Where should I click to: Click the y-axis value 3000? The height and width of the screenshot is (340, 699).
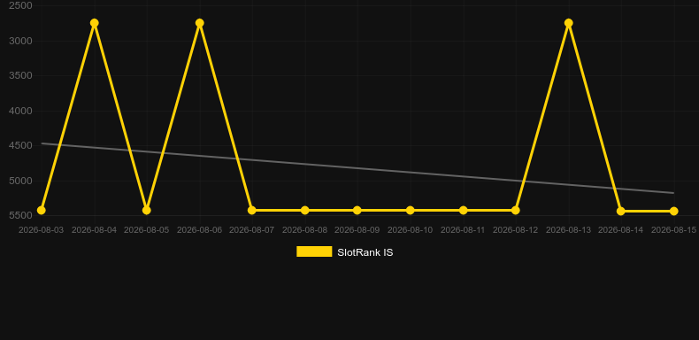21,41
